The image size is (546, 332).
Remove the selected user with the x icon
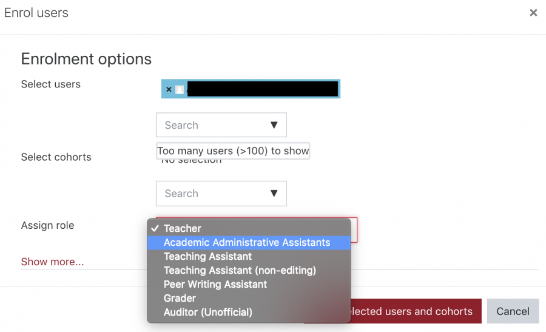coord(169,89)
